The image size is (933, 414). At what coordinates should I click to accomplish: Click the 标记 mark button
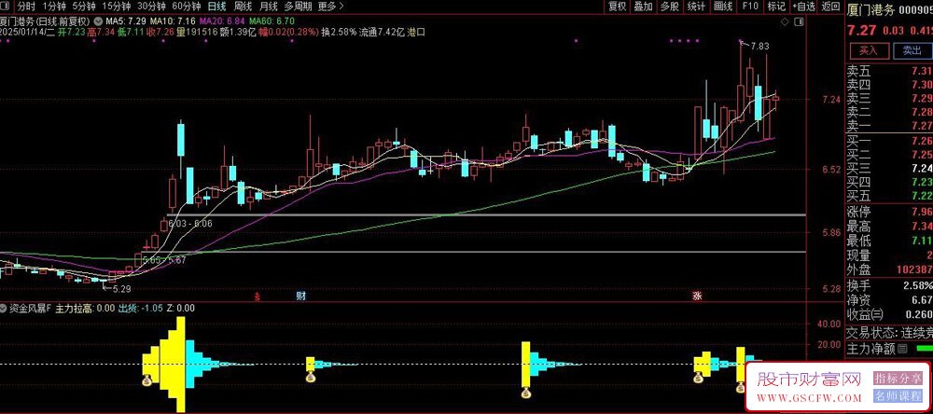(776, 7)
